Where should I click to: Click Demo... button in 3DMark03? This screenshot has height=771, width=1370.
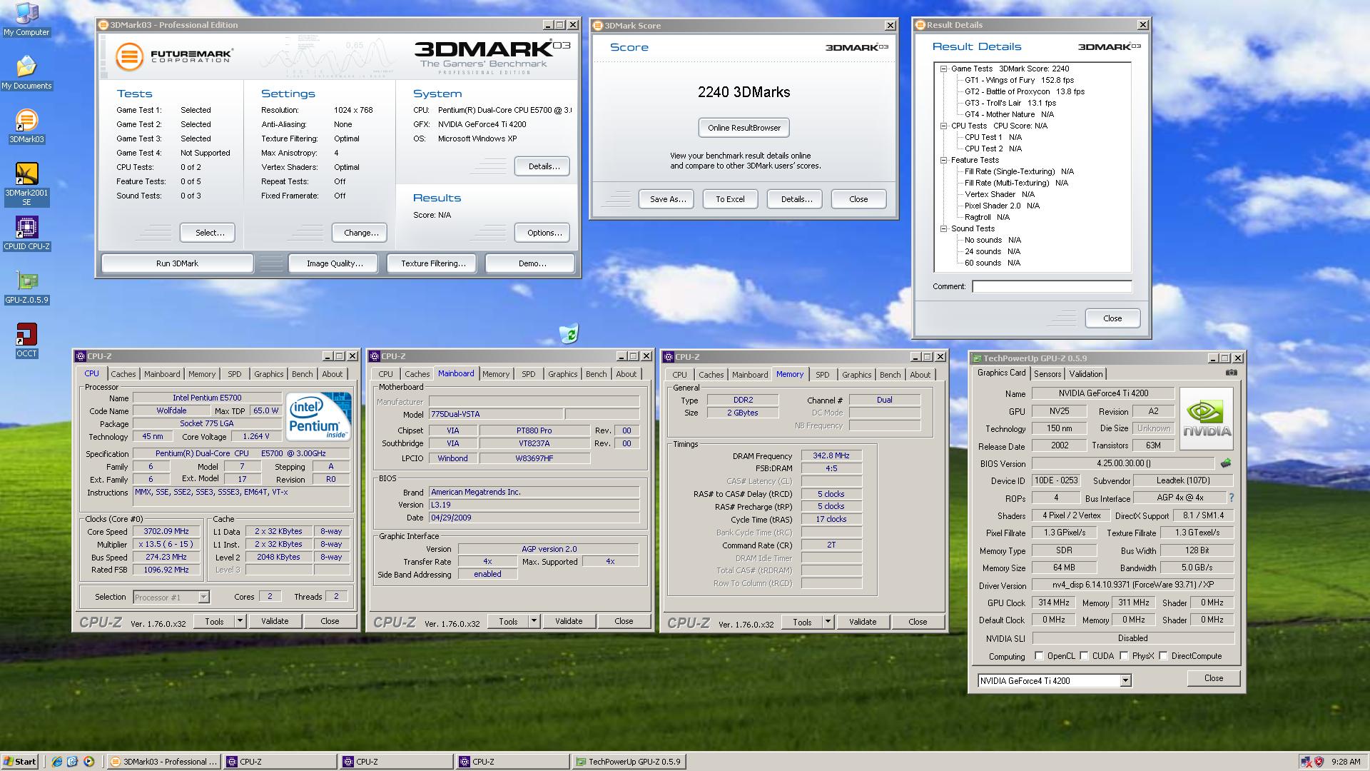click(x=532, y=263)
